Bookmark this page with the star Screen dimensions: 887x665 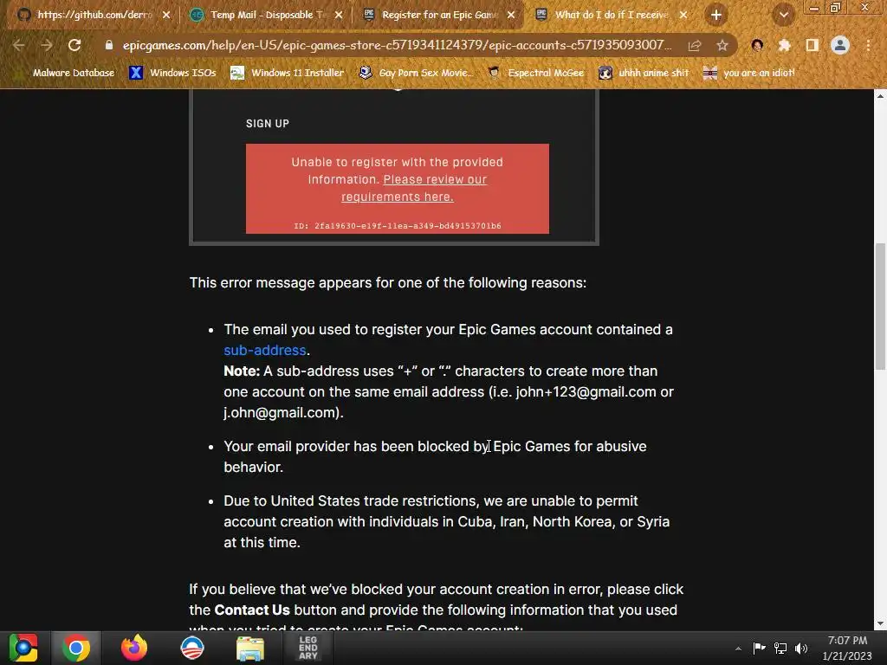(x=722, y=45)
